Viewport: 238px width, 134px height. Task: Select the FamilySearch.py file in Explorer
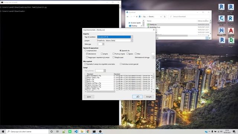tap(155, 27)
